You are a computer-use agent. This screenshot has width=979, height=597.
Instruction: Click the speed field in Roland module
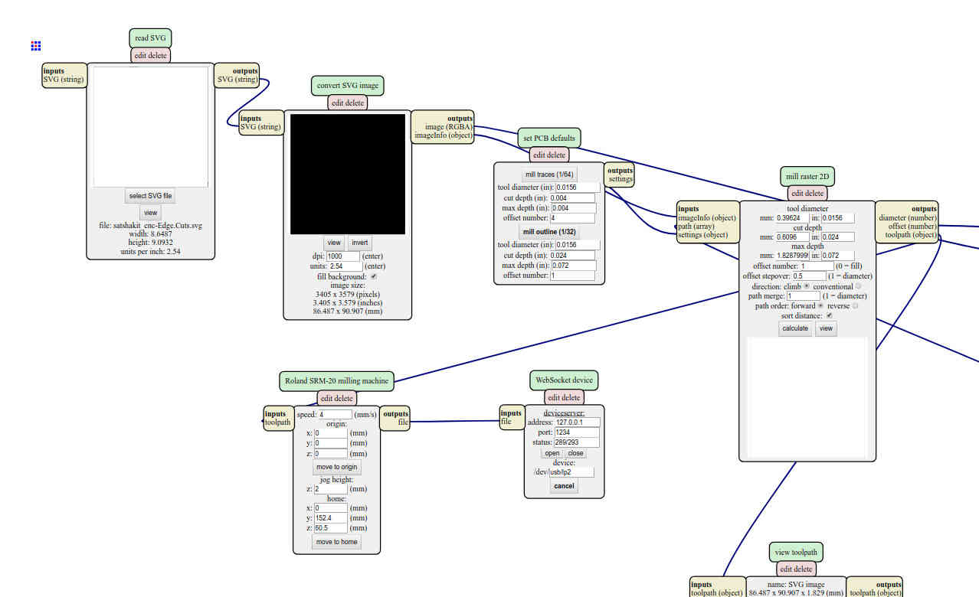pyautogui.click(x=335, y=414)
